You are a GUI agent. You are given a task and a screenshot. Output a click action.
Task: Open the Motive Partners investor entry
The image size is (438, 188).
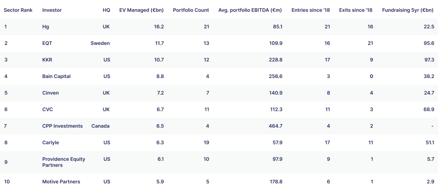(61, 182)
